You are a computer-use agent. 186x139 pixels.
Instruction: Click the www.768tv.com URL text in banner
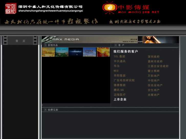[x=133, y=42]
